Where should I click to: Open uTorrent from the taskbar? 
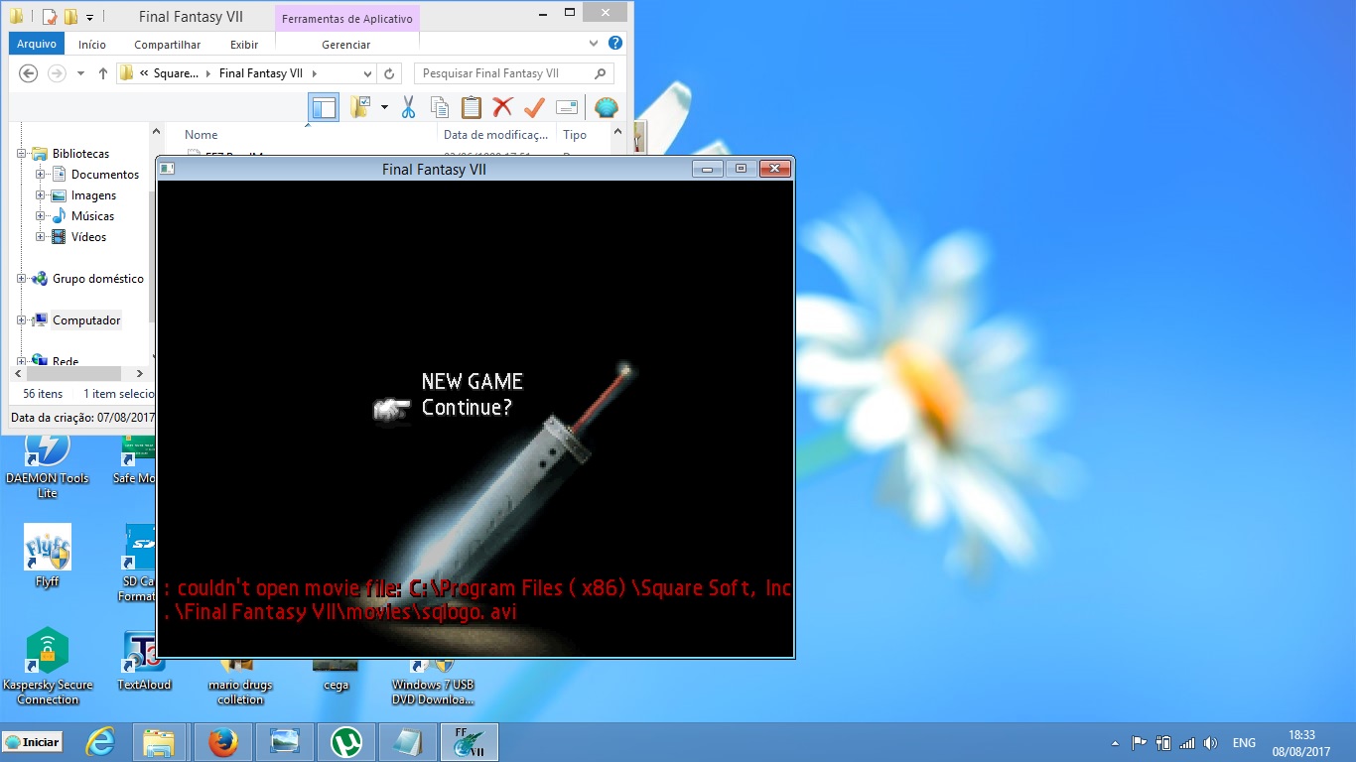[346, 742]
